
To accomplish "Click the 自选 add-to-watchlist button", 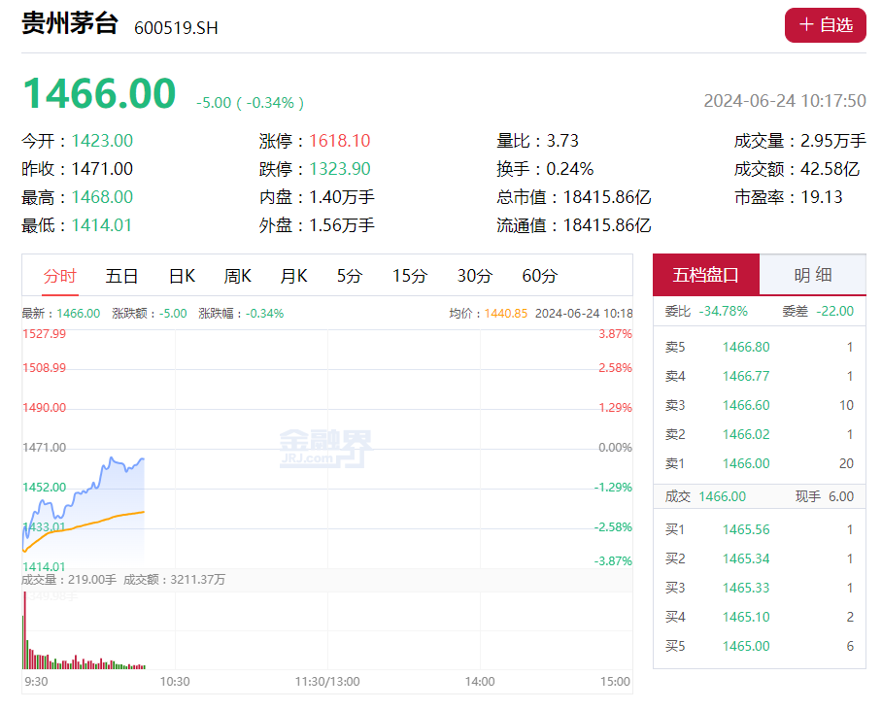I will 825,25.
